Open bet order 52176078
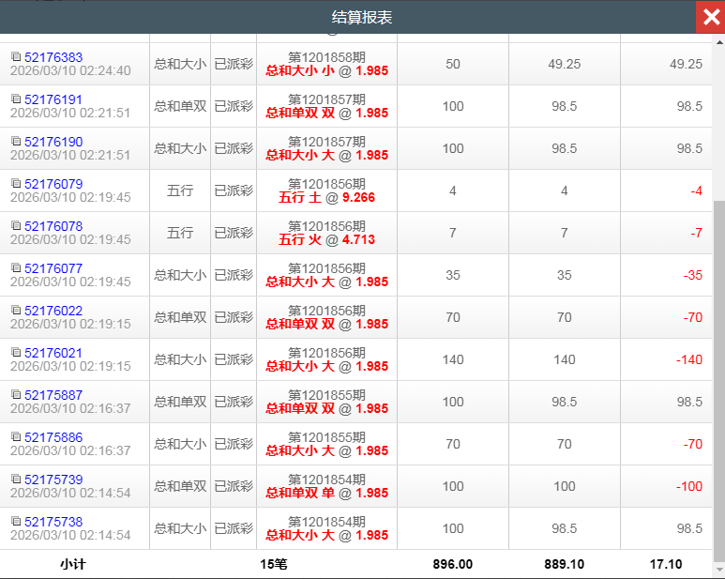Viewport: 725px width, 579px height. (53, 226)
